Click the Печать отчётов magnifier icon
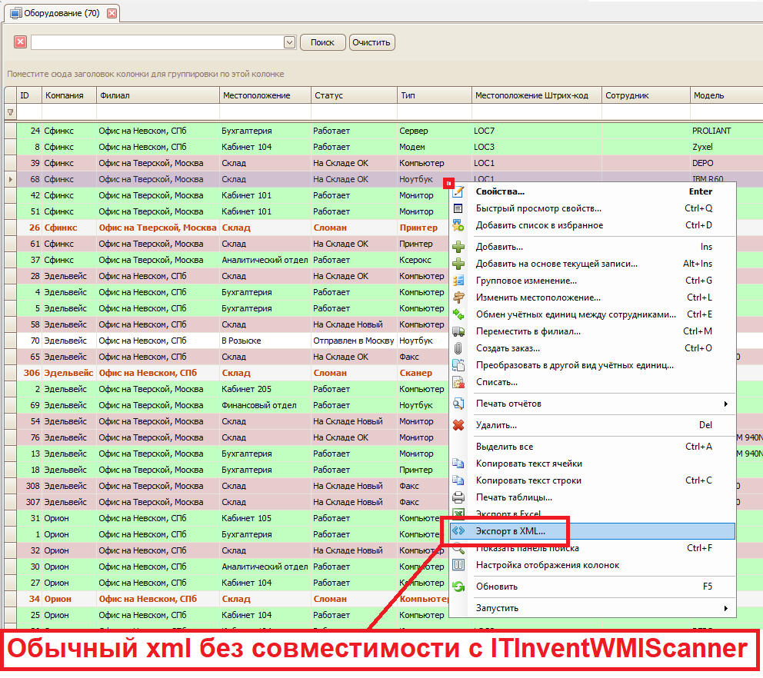 pyautogui.click(x=458, y=404)
